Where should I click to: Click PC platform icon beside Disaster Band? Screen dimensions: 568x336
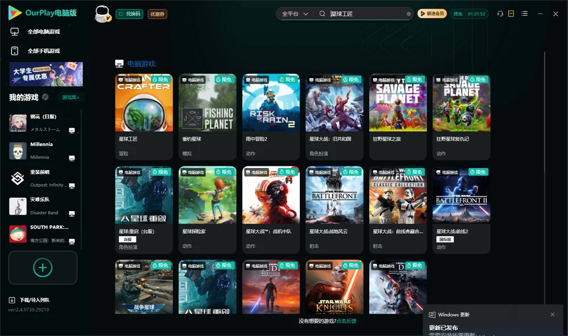72,213
